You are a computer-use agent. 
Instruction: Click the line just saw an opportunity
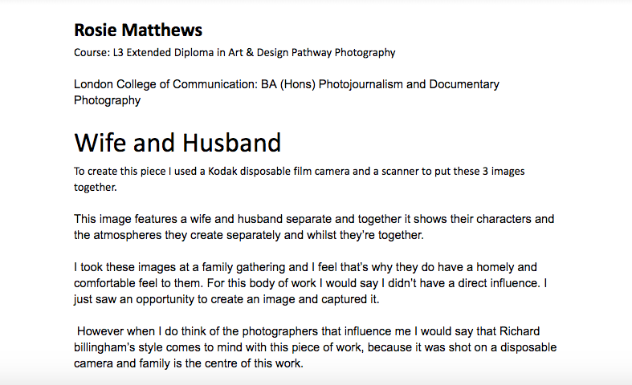pyautogui.click(x=226, y=300)
